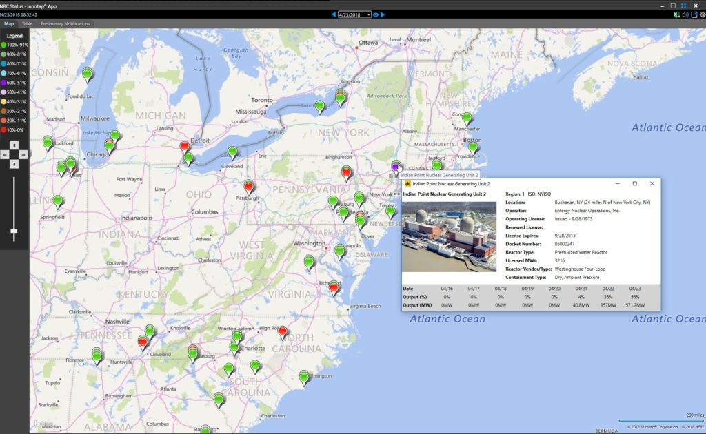
Task: Click the Legend heading
Action: click(x=14, y=36)
